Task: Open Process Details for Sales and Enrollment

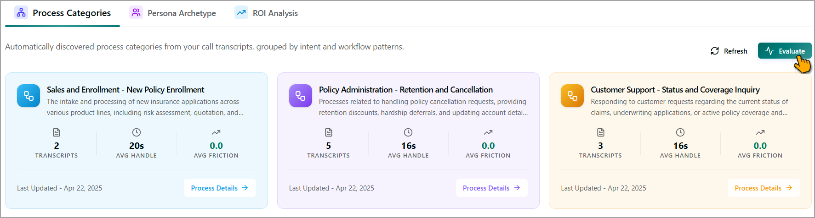Action: [220, 188]
